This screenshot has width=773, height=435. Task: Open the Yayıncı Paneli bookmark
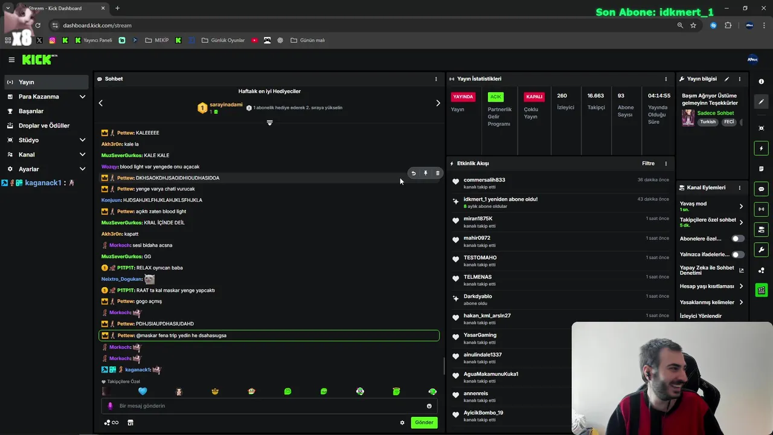pyautogui.click(x=94, y=40)
